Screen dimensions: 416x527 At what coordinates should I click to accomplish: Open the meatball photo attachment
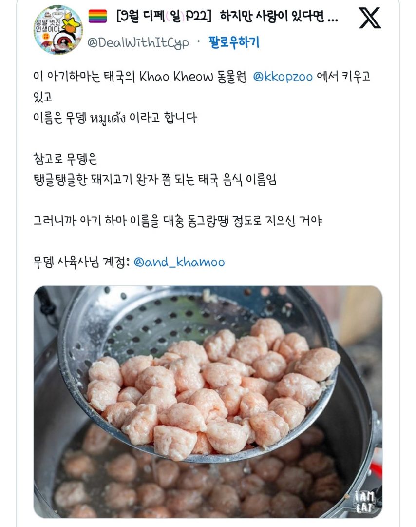coord(208,402)
